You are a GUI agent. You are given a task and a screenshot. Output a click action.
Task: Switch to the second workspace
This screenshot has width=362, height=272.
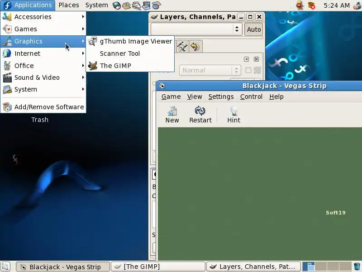click(x=321, y=267)
